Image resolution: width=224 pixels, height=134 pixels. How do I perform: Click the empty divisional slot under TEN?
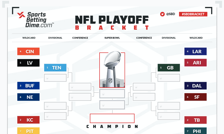pyautogui.click(x=55, y=78)
